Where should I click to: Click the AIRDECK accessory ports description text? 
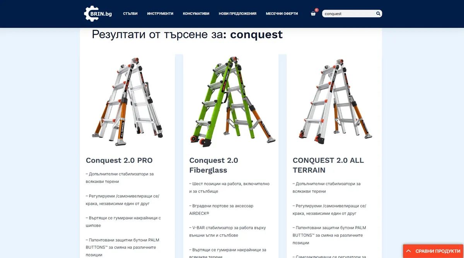[221, 209]
